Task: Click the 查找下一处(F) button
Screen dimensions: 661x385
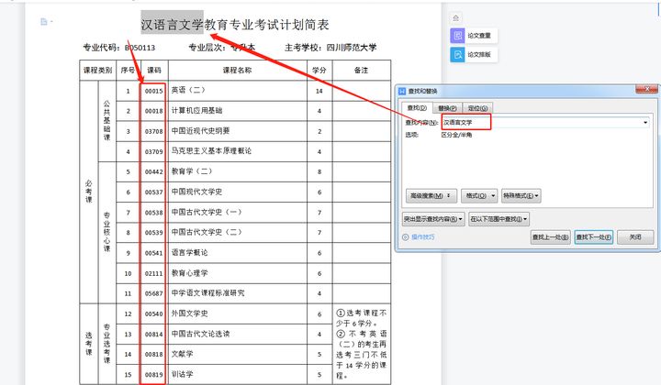Action: (x=594, y=237)
